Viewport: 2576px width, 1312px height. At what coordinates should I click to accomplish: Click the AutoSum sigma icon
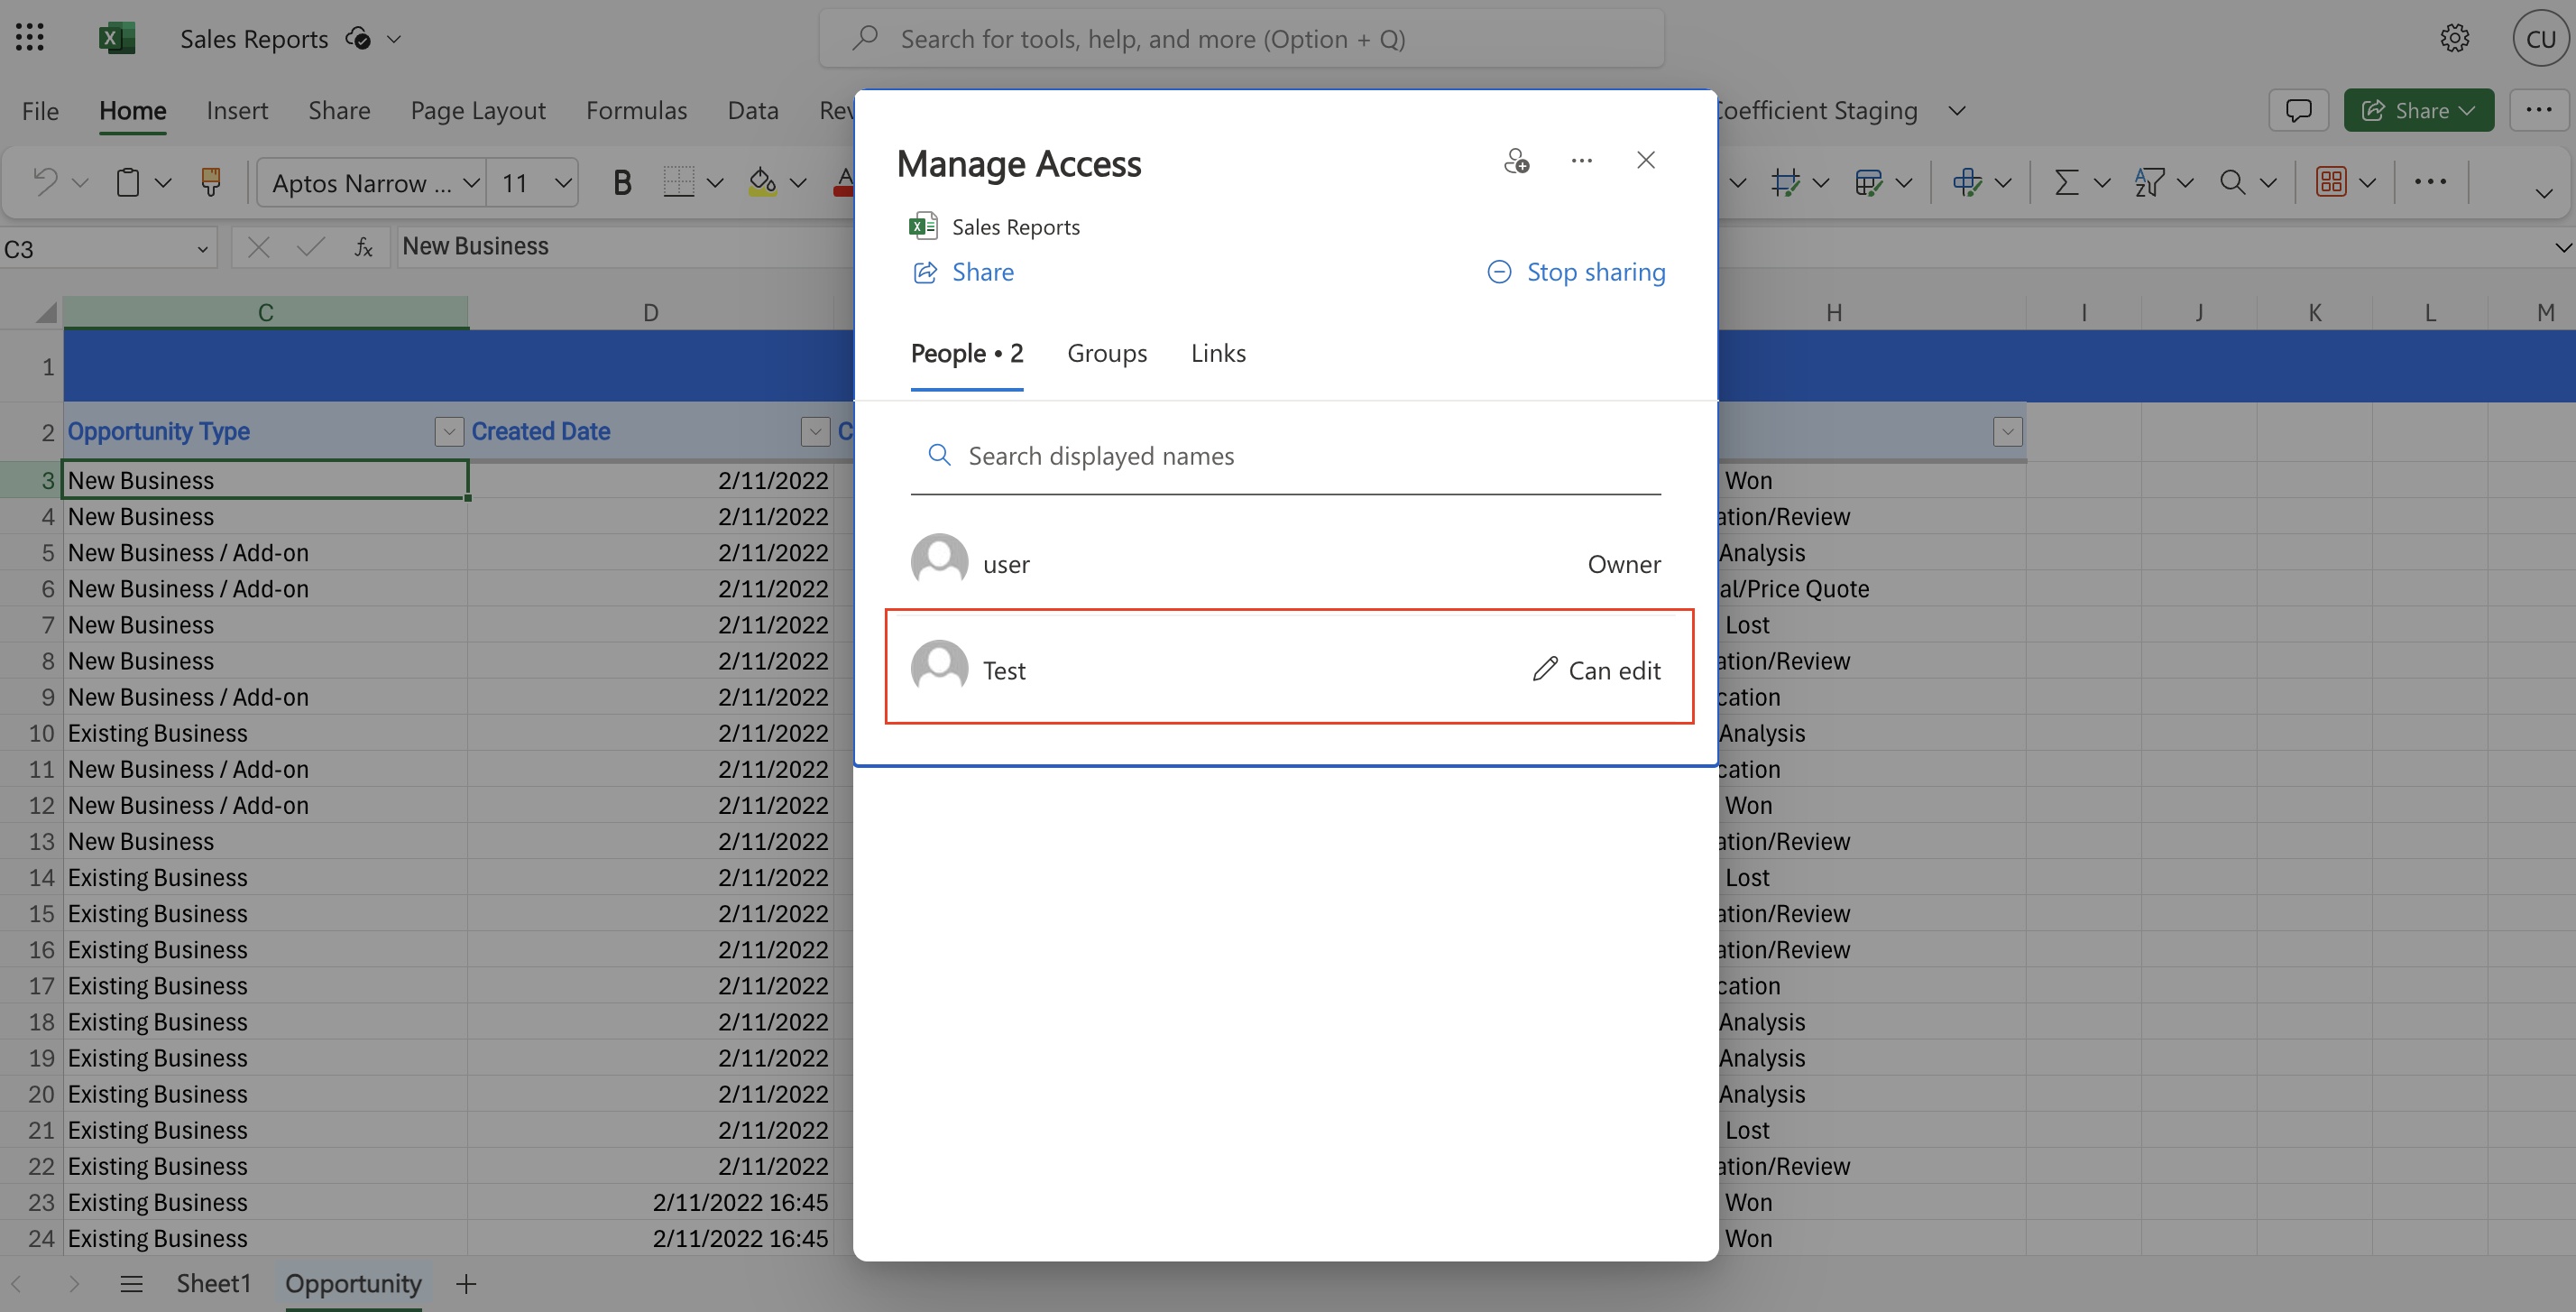point(2066,182)
